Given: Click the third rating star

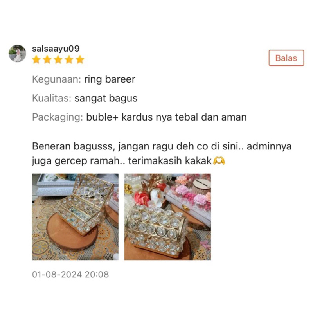Looking at the screenshot, I should pos(58,59).
